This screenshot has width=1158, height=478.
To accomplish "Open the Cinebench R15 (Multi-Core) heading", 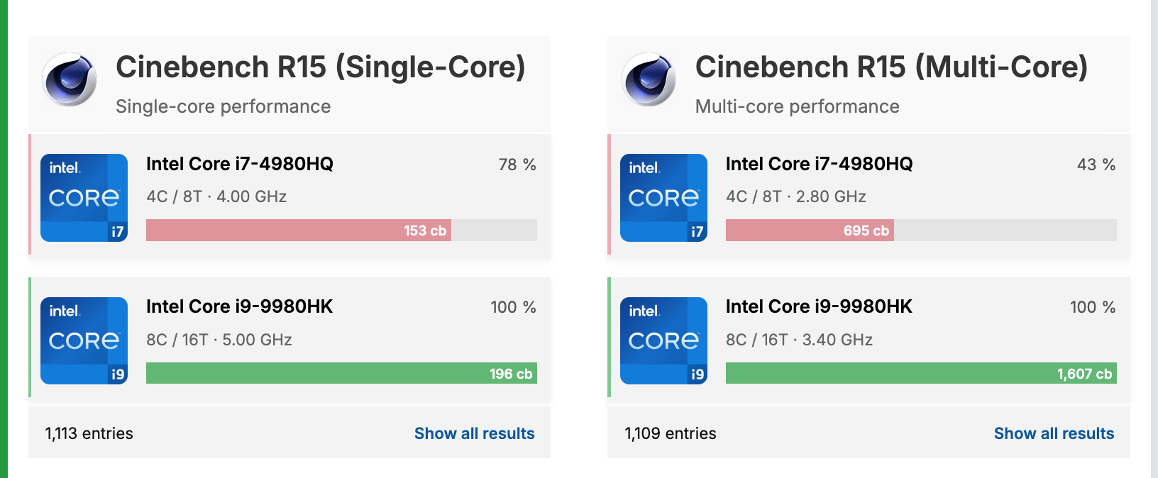I will click(891, 67).
